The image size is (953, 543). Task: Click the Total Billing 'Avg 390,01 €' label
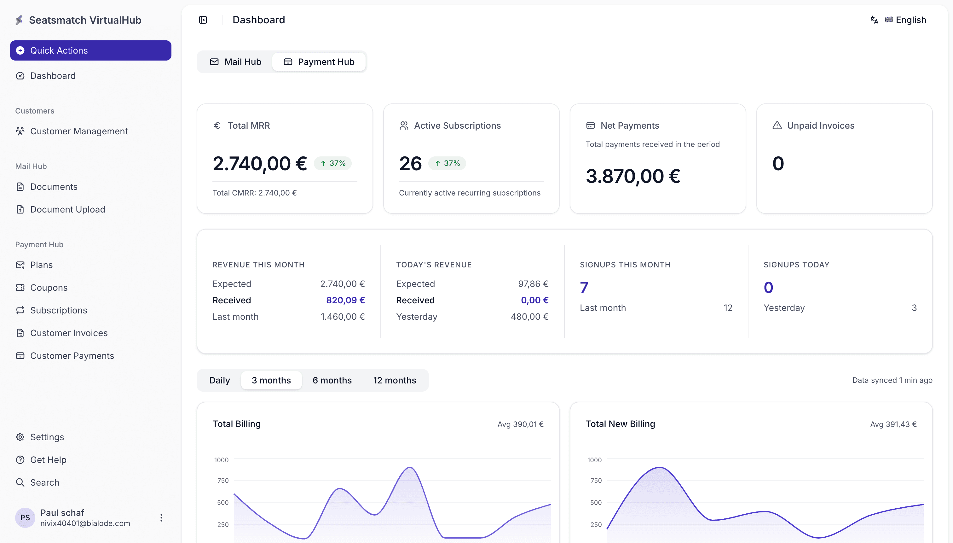[x=520, y=424]
